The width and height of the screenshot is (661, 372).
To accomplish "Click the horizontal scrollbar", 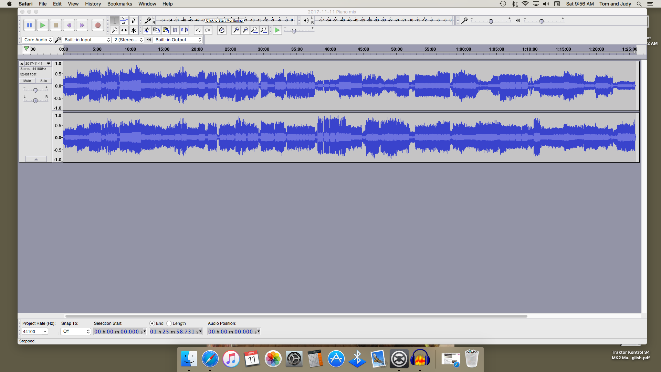I will [296, 316].
